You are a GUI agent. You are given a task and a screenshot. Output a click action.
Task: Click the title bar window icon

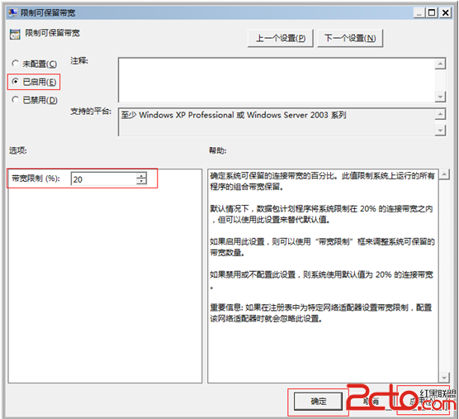pos(12,13)
